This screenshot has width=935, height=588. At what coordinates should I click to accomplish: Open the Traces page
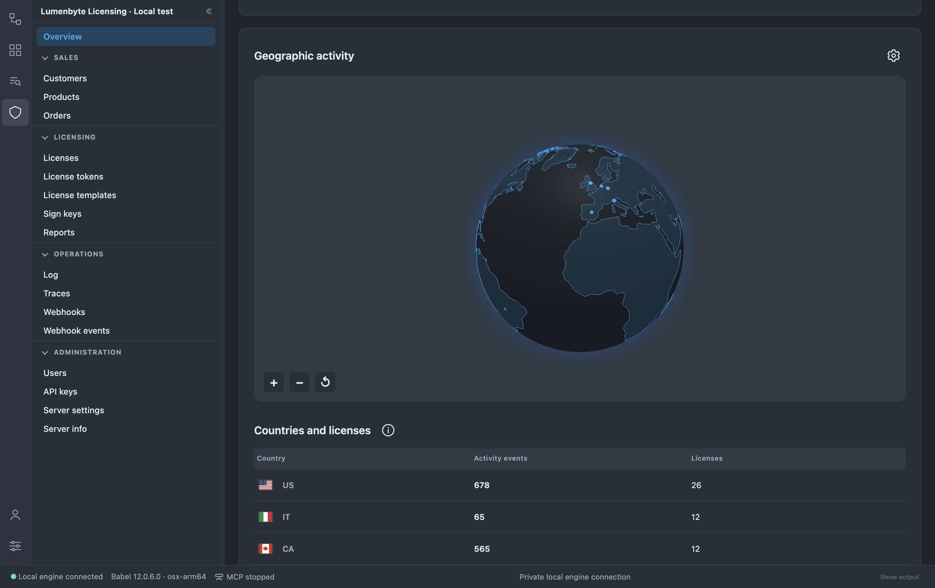point(57,293)
